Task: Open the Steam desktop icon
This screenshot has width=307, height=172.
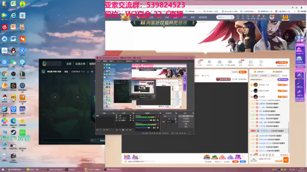Action: [13, 133]
